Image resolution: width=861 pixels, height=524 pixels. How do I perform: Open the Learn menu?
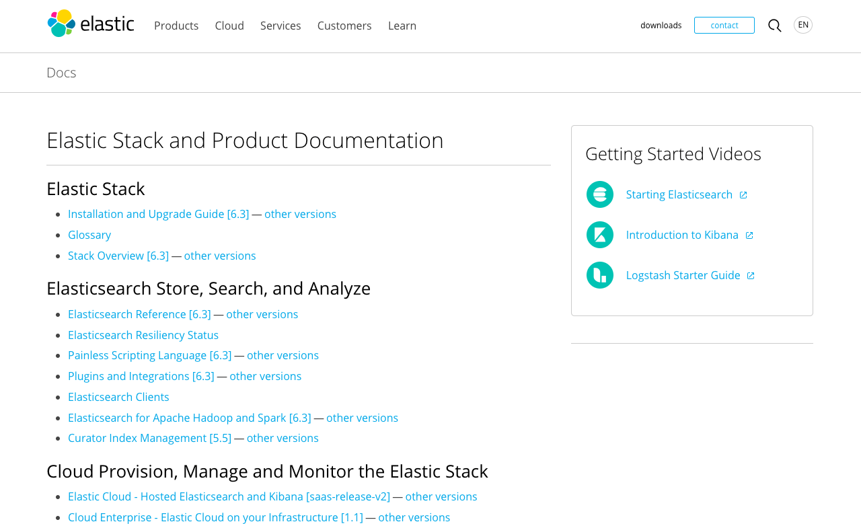[402, 26]
